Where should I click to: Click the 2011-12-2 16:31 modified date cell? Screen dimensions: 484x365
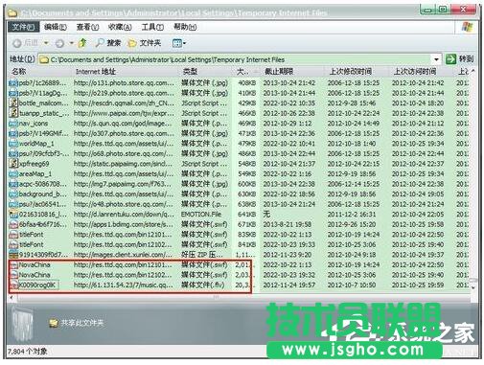click(352, 215)
